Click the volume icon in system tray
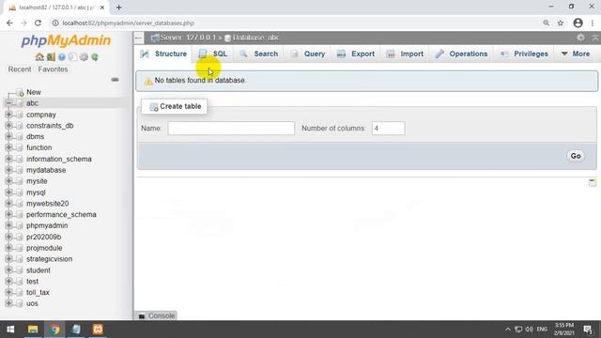 tap(530, 330)
